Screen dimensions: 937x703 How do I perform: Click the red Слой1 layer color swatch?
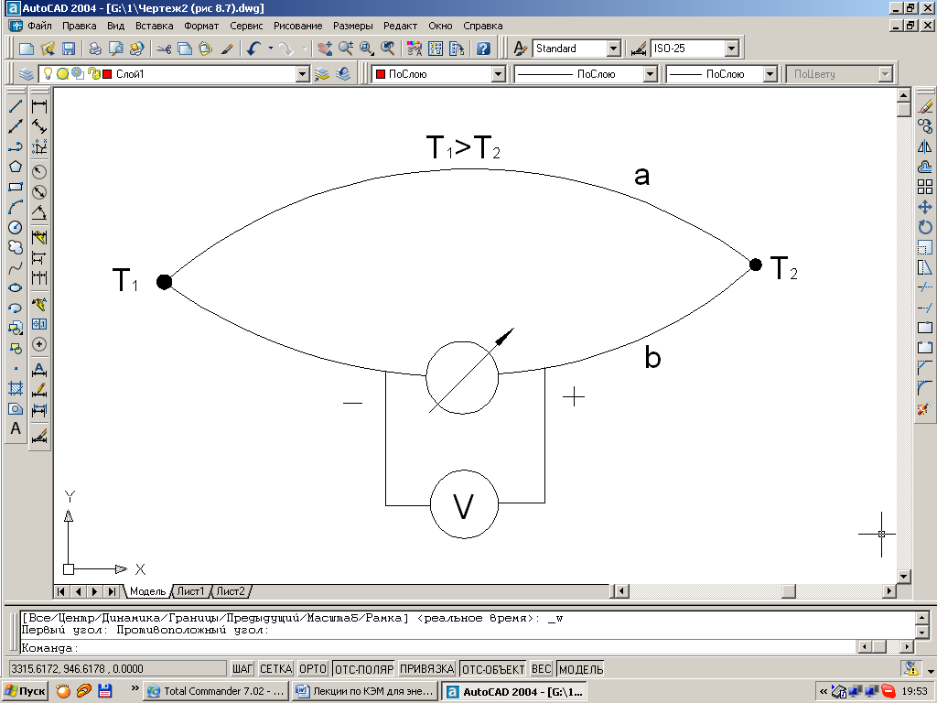[108, 74]
